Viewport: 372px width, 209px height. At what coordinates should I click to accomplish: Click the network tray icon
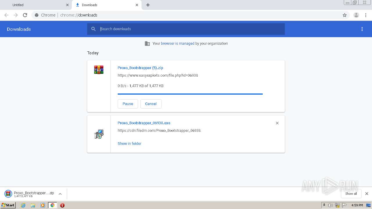point(337,205)
